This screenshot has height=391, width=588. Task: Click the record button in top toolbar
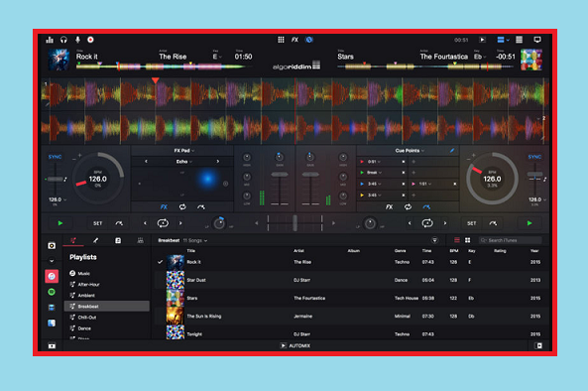(x=90, y=40)
